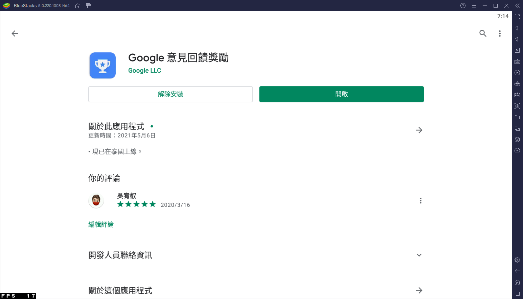Image resolution: width=523 pixels, height=299 pixels.
Task: Click the volume up sidebar icon
Action: tap(517, 28)
